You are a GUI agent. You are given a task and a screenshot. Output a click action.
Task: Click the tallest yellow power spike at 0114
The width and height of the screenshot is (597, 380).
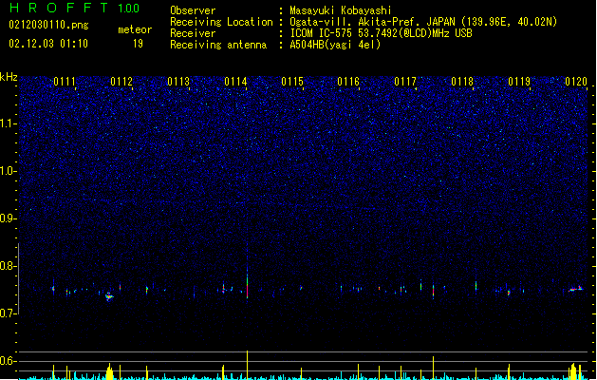[247, 365]
